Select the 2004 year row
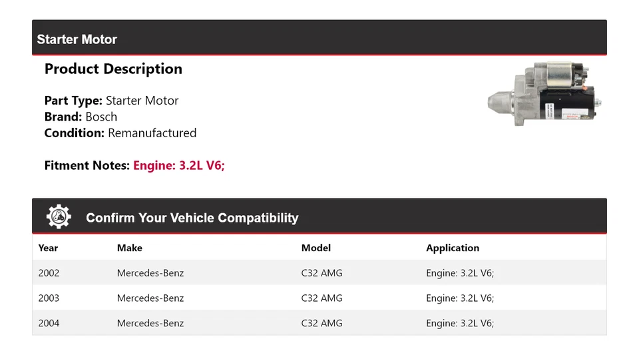The image size is (639, 355). point(49,323)
